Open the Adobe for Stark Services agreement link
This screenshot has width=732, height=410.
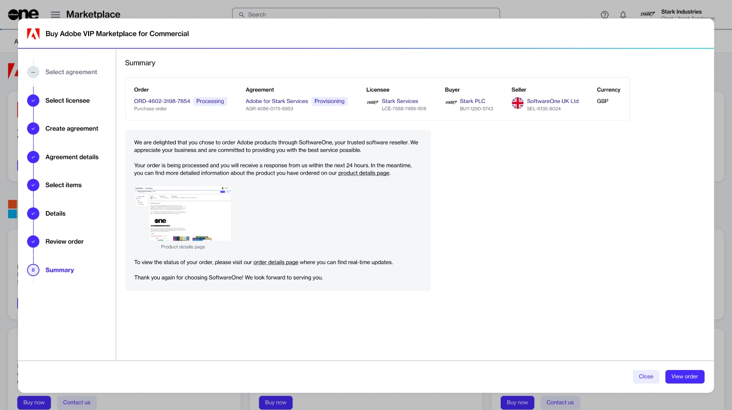point(277,101)
